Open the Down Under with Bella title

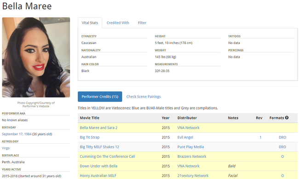pos(98,166)
